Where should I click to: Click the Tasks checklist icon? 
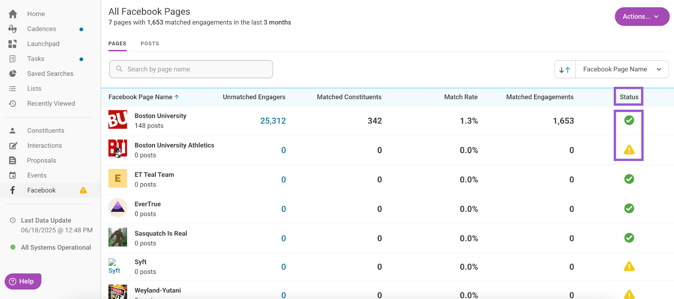pyautogui.click(x=13, y=59)
